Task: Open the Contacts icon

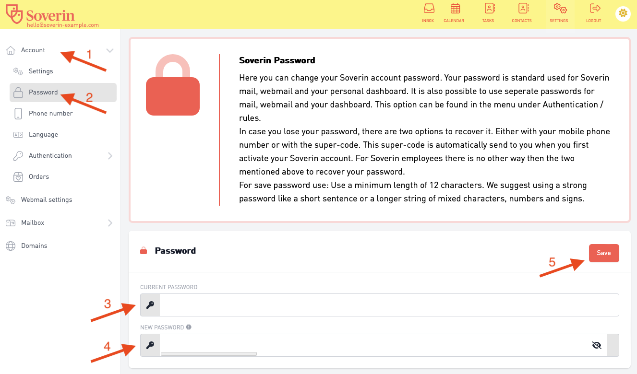Action: pyautogui.click(x=523, y=9)
